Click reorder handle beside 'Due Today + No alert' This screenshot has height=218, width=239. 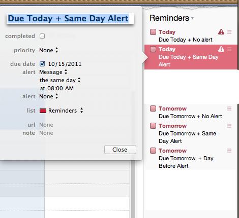229,32
